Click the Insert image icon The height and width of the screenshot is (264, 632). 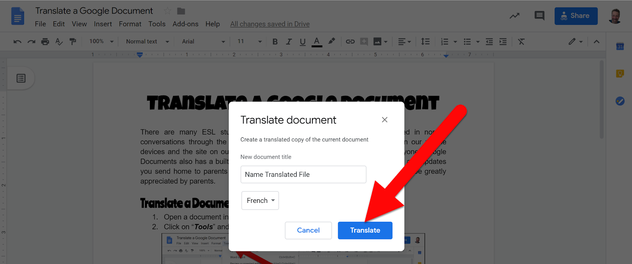coord(378,41)
